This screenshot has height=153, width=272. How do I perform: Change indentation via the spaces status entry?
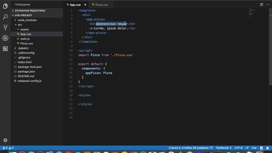(224, 148)
